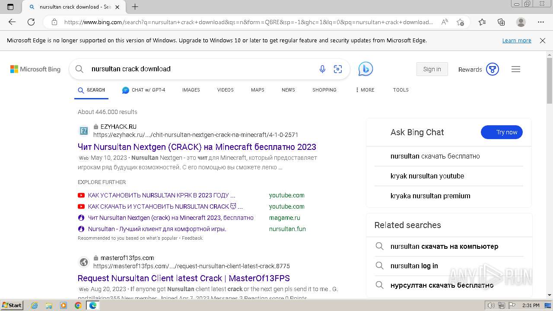Click the masterof13fps.com result URL
Screen dimensions: 553x311
coord(191,266)
